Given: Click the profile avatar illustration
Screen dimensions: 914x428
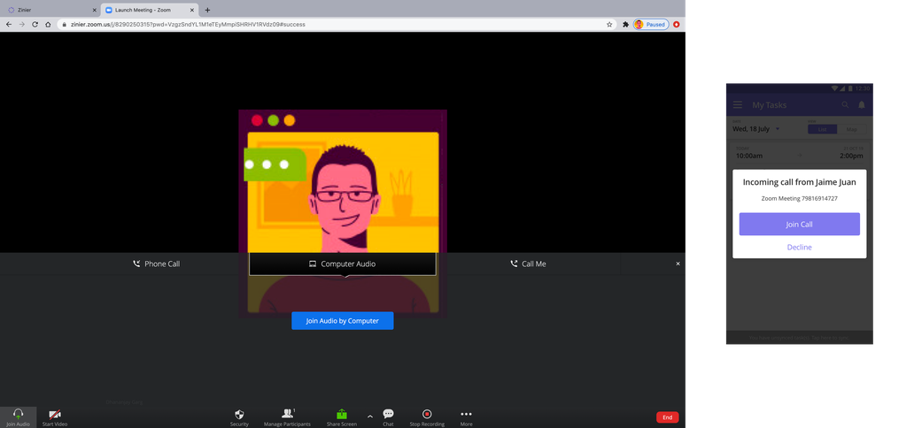Looking at the screenshot, I should 343,213.
